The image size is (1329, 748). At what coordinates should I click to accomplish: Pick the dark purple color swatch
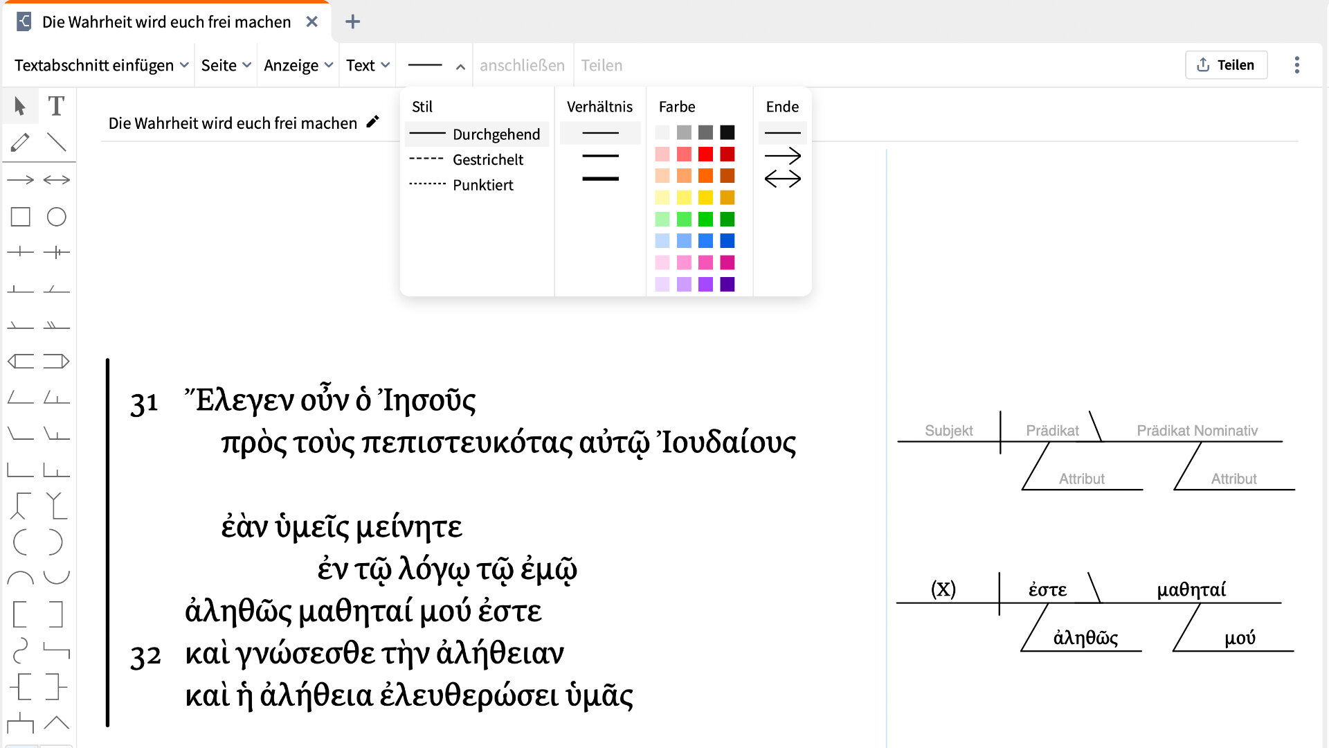click(x=727, y=284)
